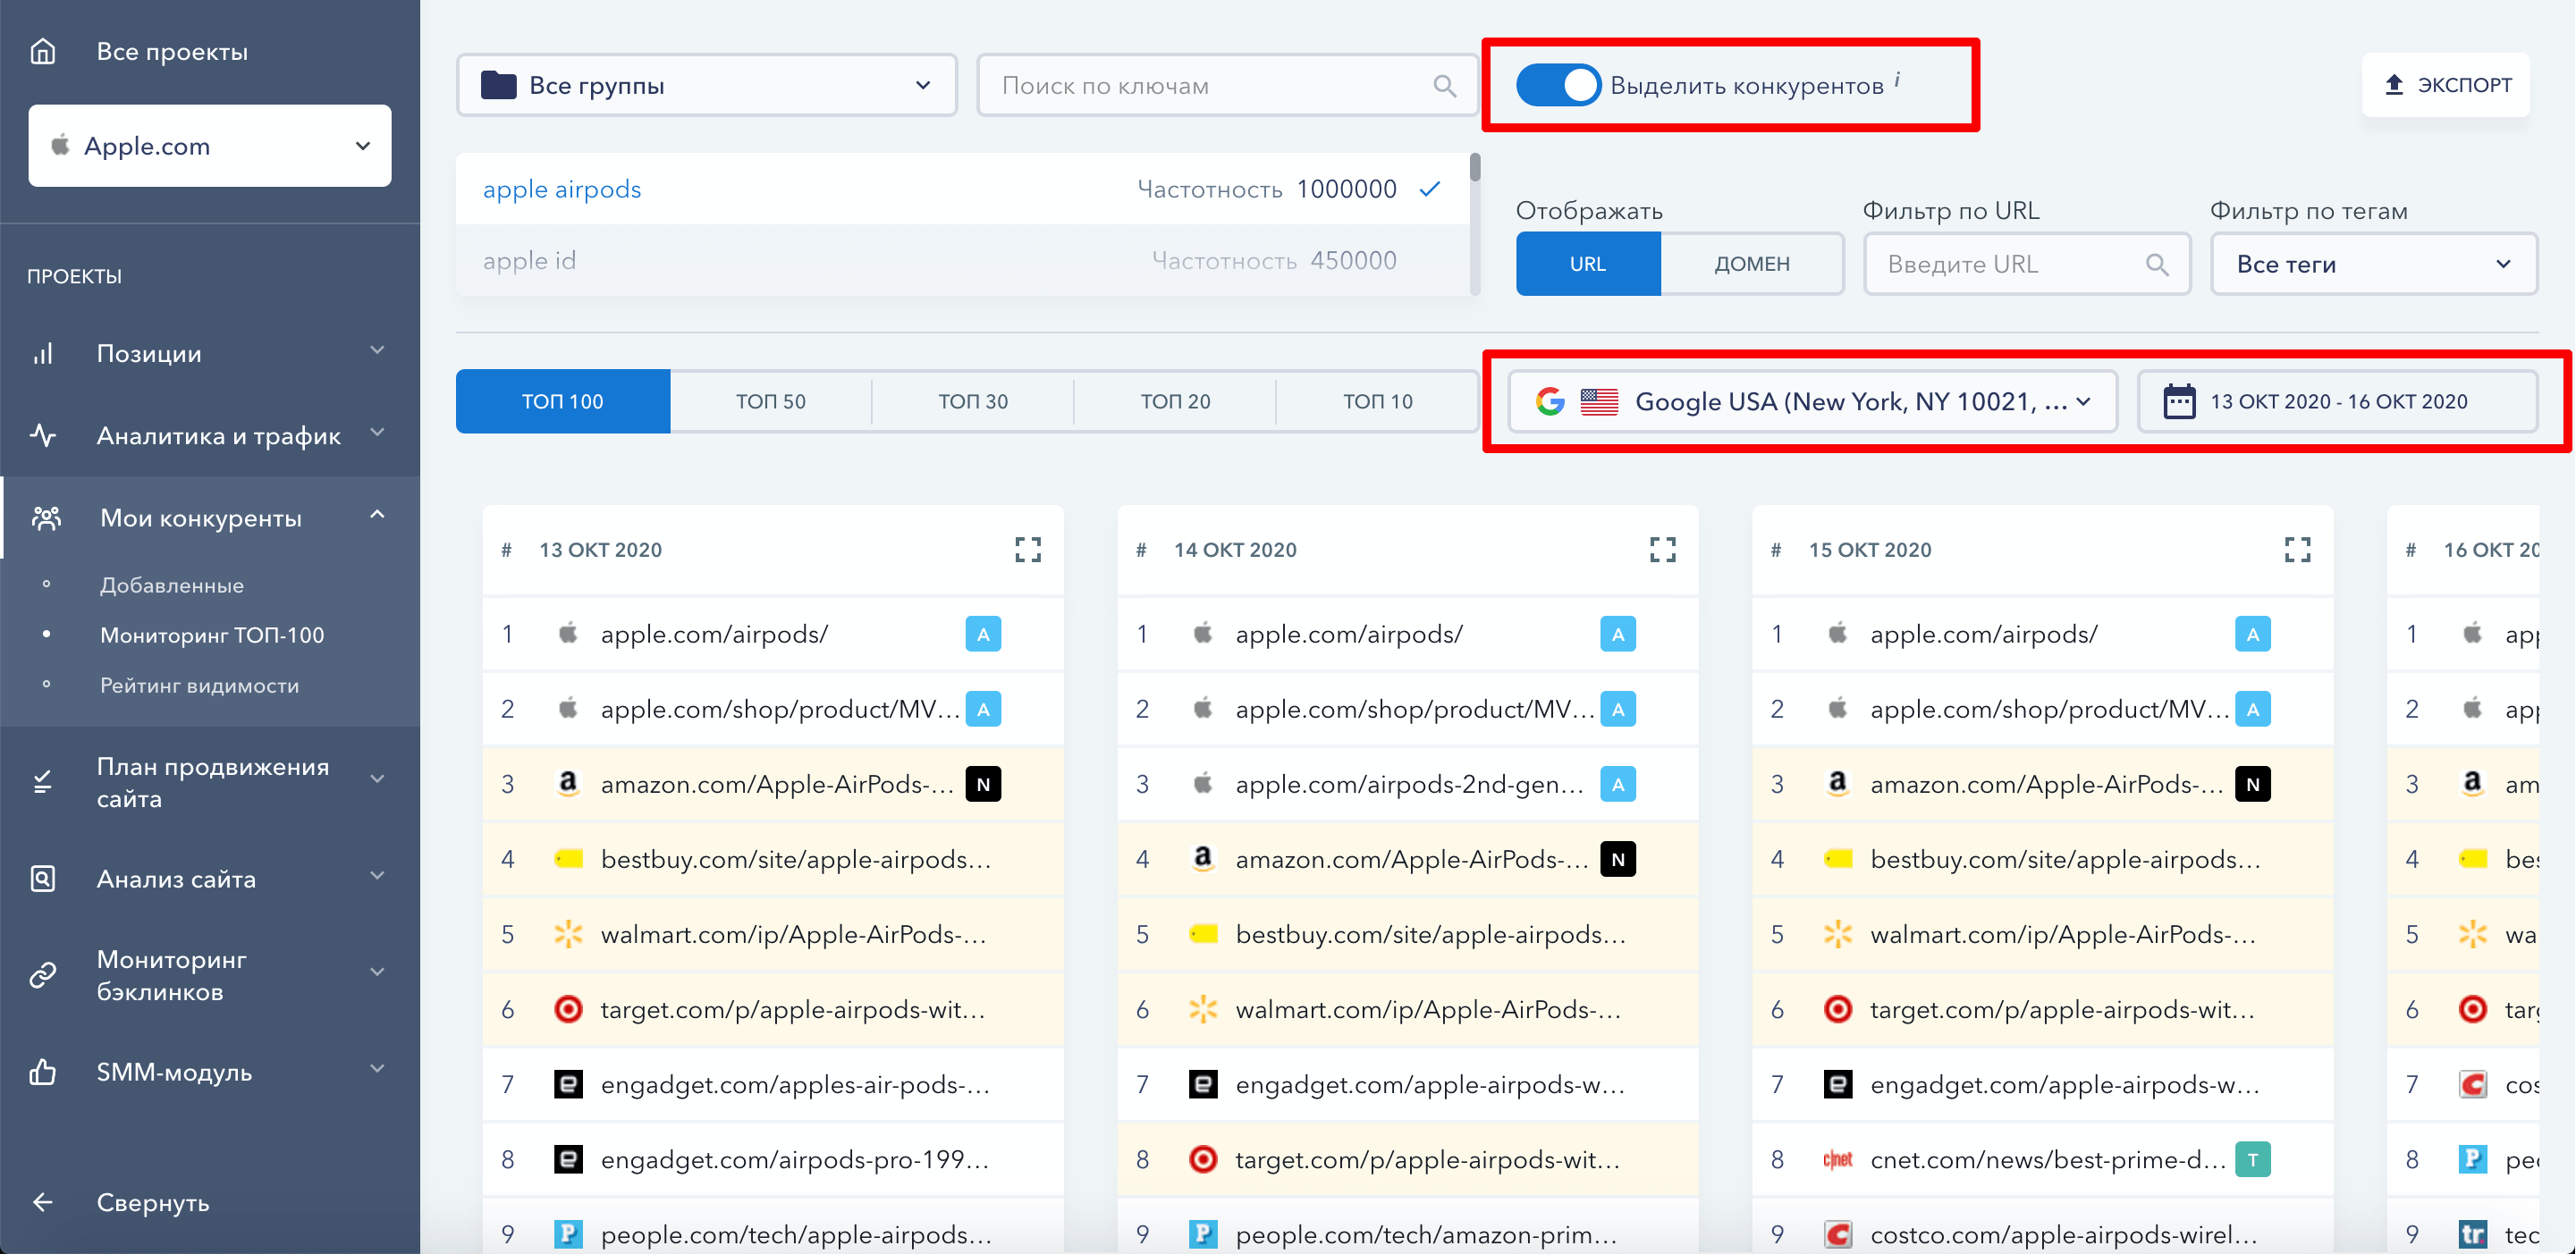Open the Добавленные submenu item
The height and width of the screenshot is (1254, 2576).
point(172,585)
